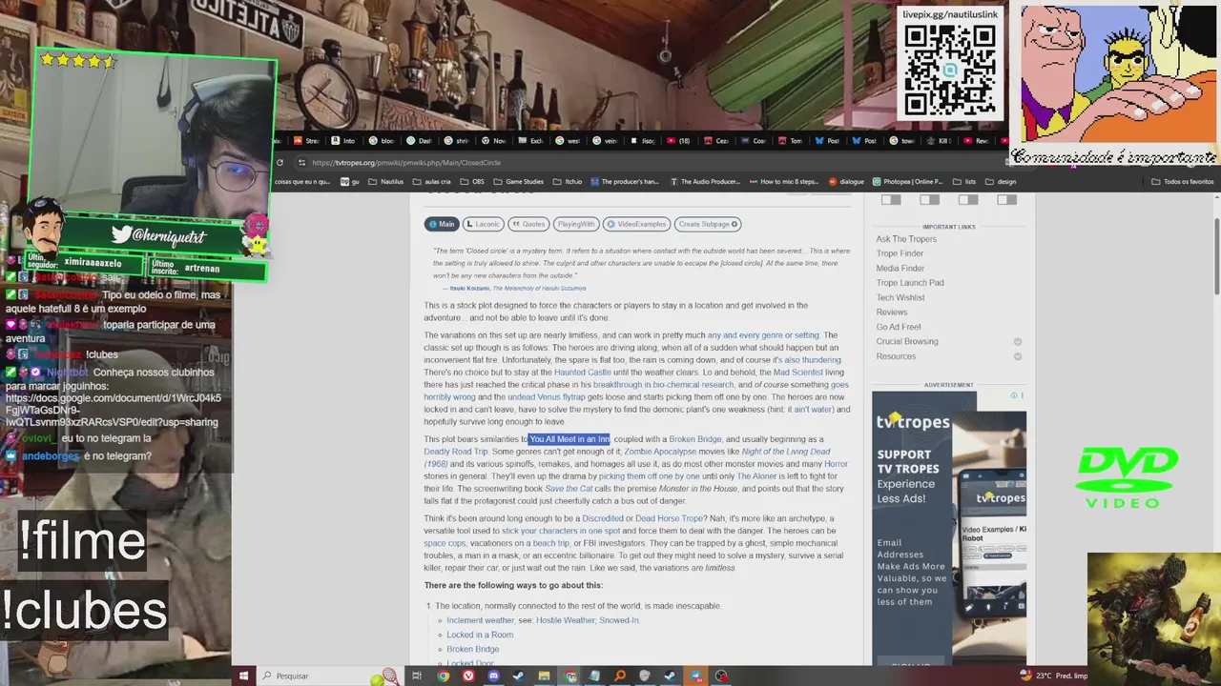Toggle the third sidebar display switch

pyautogui.click(x=968, y=199)
